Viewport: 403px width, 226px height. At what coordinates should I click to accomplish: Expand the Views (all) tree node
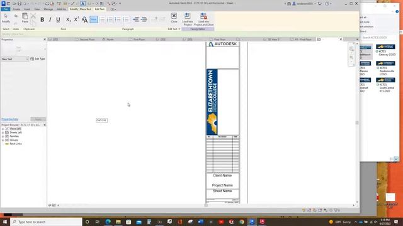click(x=3, y=129)
